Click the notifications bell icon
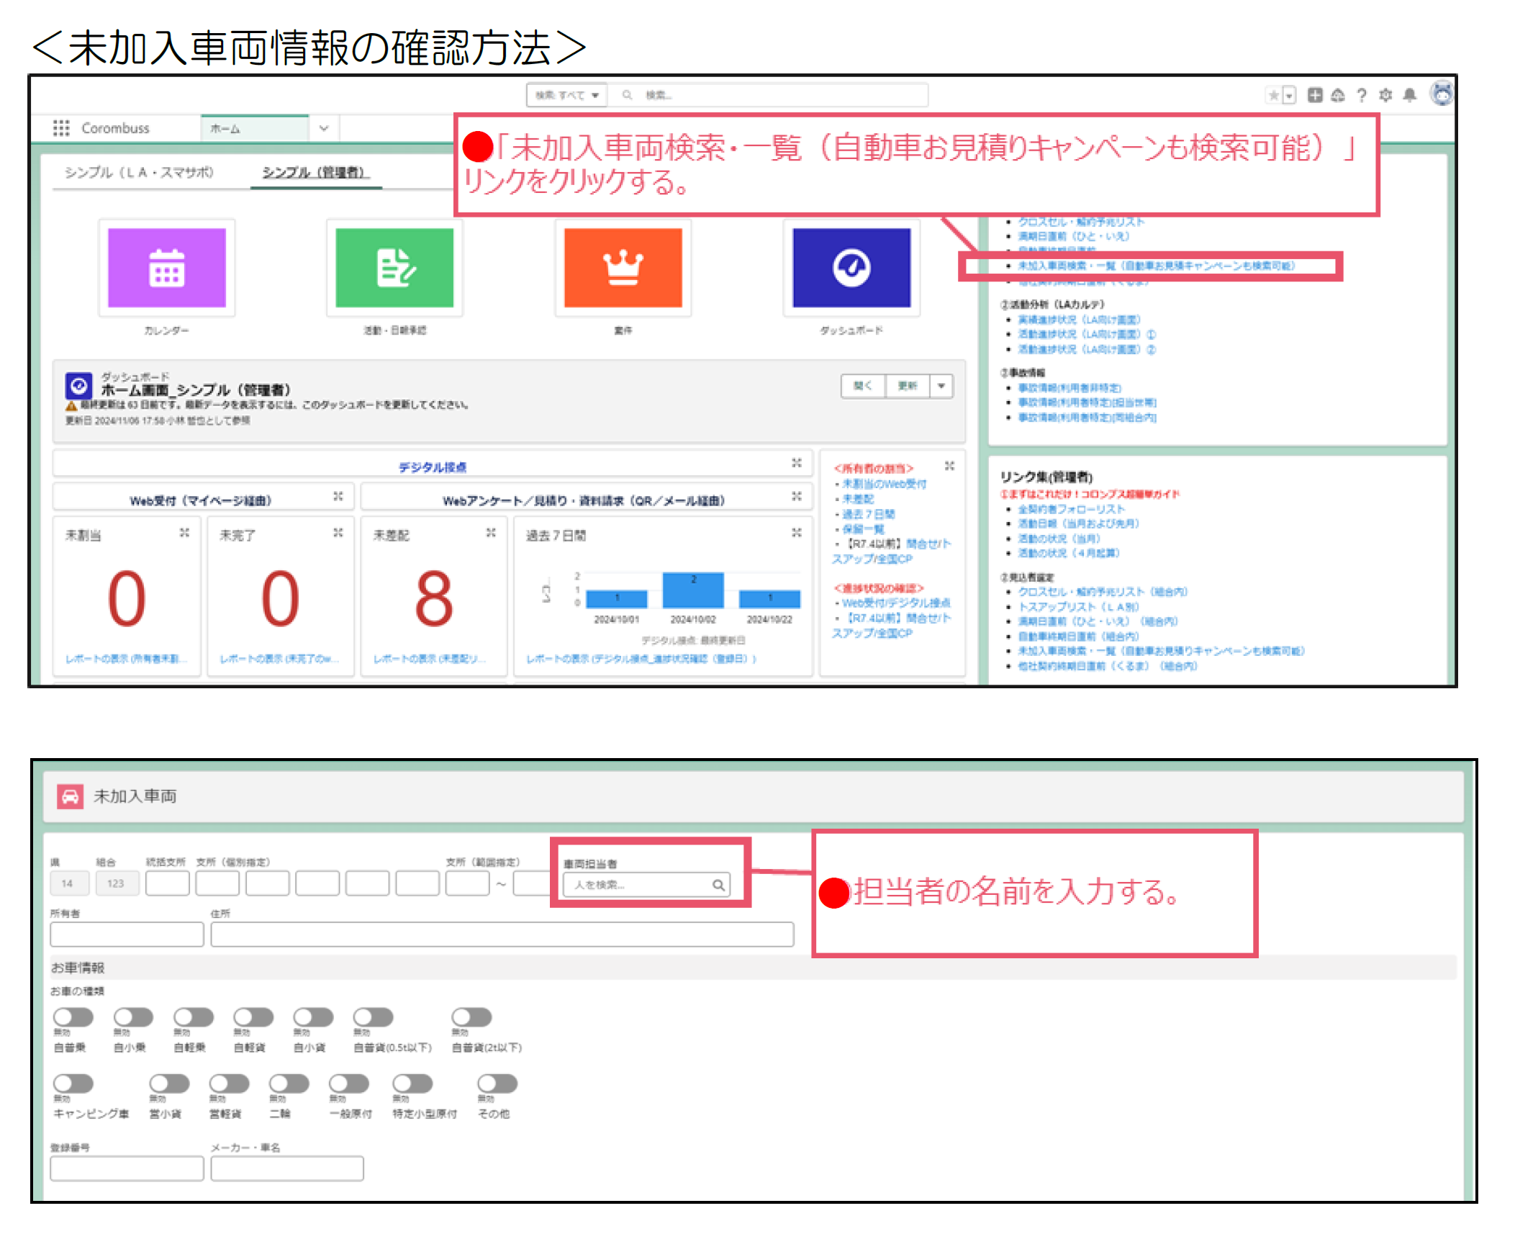Screen dimensions: 1515x1234 pos(1409,95)
